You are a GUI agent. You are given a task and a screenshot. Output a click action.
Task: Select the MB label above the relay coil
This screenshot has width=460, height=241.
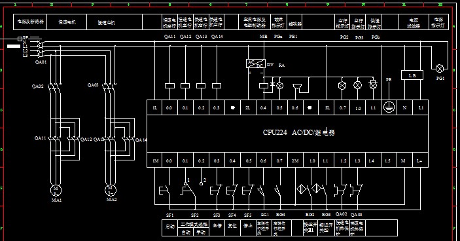[264, 37]
